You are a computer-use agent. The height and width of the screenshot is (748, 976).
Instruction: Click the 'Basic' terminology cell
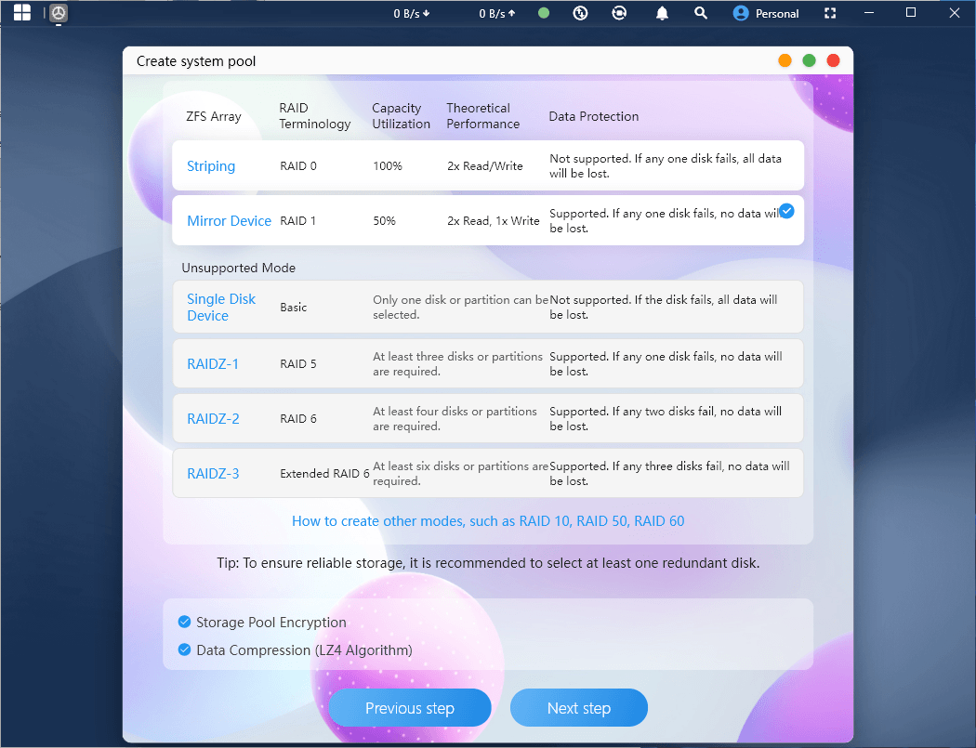(293, 308)
